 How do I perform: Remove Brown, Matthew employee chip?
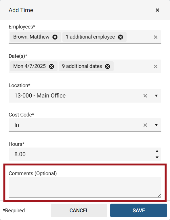(55, 37)
